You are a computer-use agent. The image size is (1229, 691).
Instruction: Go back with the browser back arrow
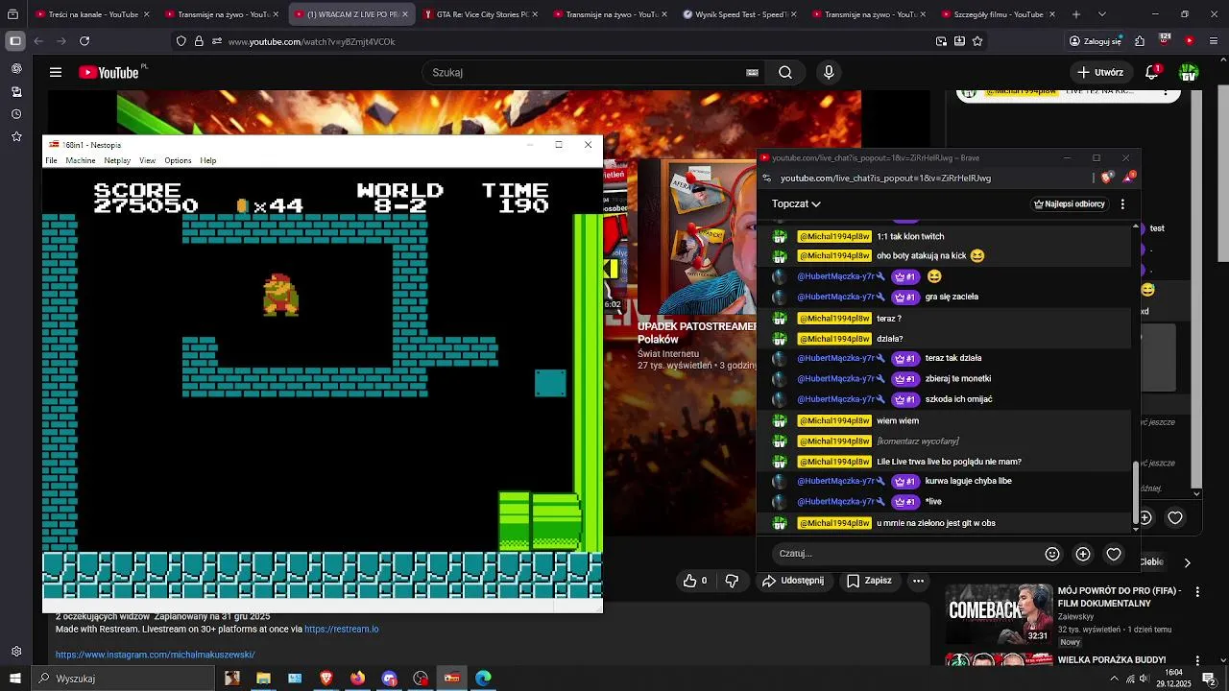point(38,41)
